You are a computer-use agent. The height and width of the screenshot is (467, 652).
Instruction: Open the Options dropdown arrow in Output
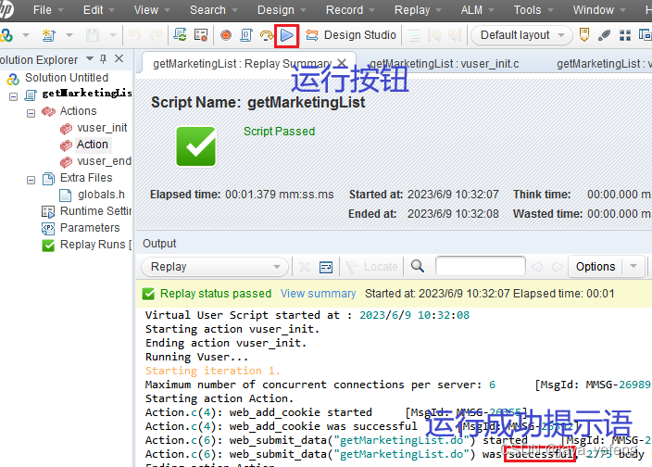coord(633,266)
